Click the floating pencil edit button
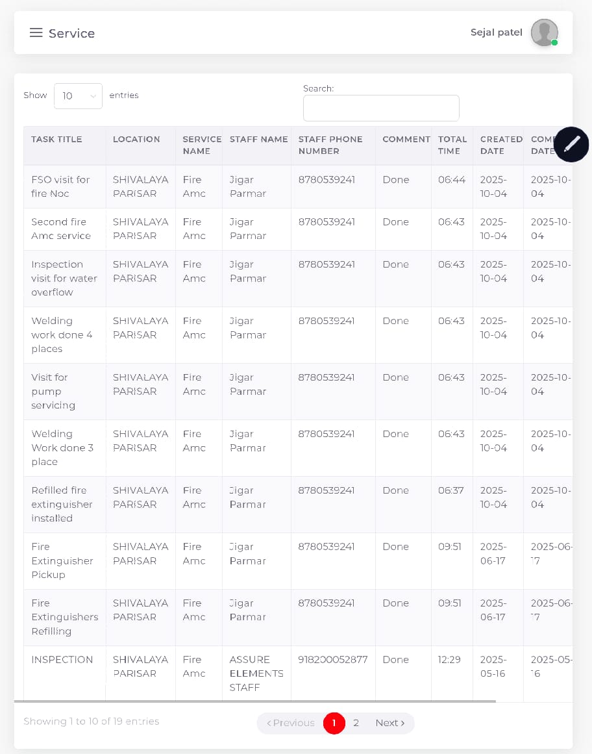The image size is (592, 754). coord(571,144)
